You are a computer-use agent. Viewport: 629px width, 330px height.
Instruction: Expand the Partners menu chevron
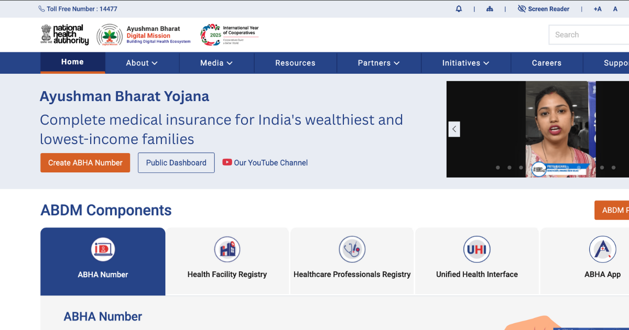click(x=397, y=63)
